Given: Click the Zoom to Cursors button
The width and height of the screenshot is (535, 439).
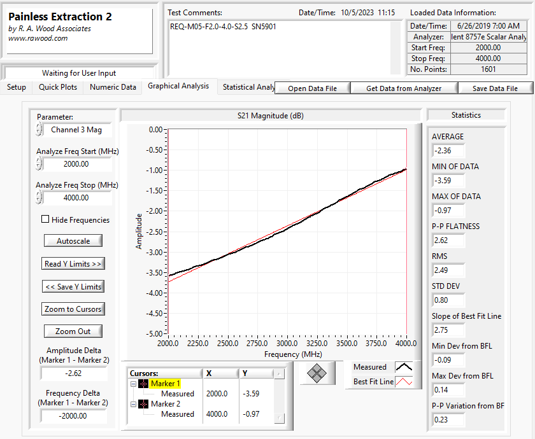Looking at the screenshot, I should pyautogui.click(x=73, y=309).
